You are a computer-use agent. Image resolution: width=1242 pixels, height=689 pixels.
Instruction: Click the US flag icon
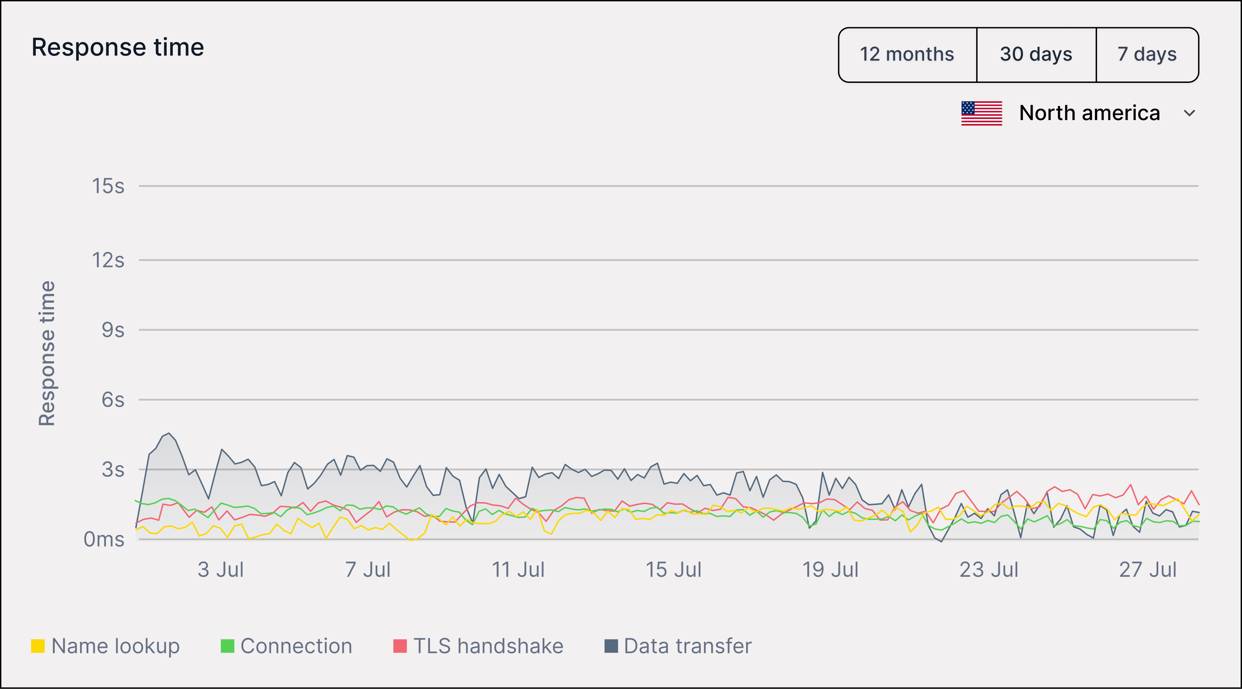[982, 113]
